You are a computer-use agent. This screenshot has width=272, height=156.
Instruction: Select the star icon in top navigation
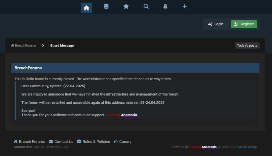126,6
